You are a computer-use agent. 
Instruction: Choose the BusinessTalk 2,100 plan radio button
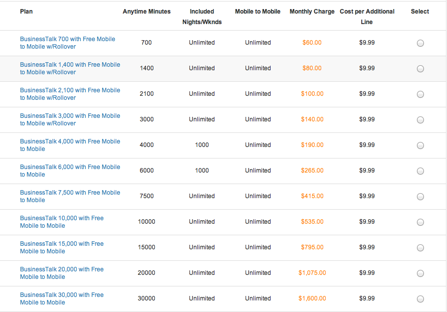click(420, 94)
